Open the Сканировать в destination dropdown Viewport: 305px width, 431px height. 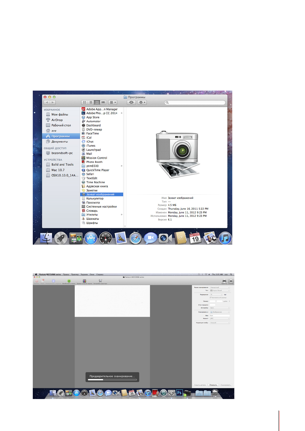tap(220, 312)
